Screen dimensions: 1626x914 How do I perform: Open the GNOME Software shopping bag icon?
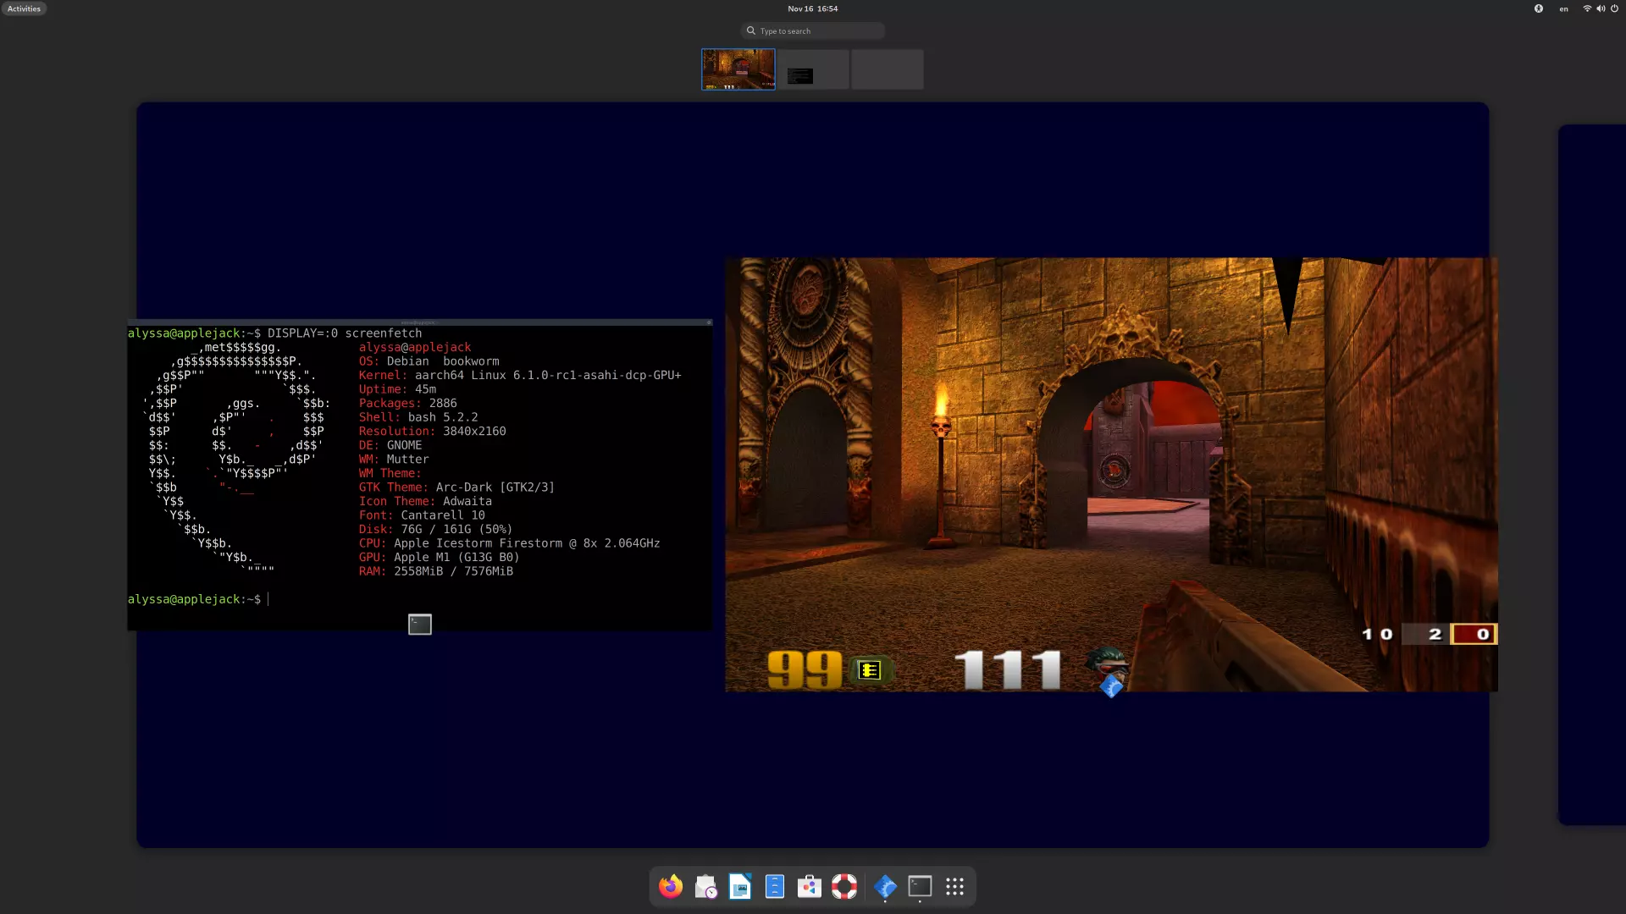[809, 886]
